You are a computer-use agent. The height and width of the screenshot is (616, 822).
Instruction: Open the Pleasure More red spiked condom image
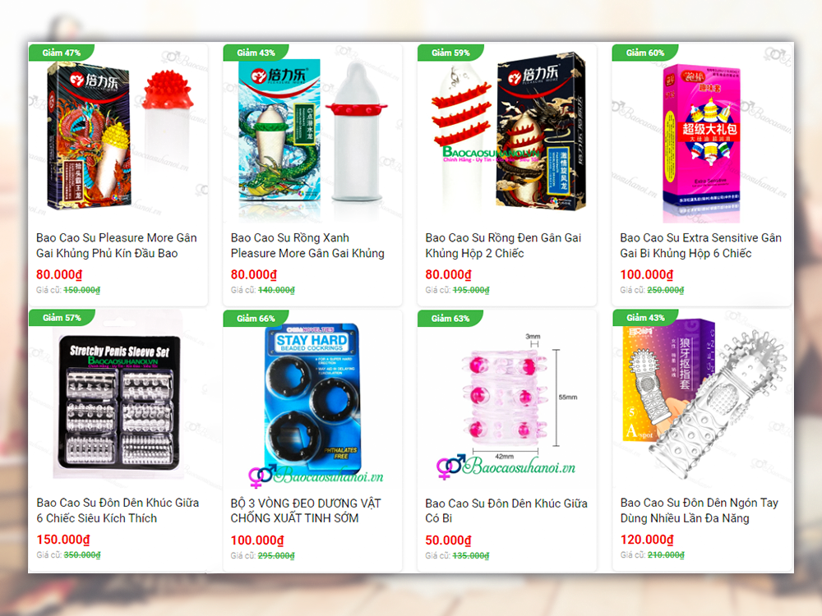pyautogui.click(x=118, y=136)
